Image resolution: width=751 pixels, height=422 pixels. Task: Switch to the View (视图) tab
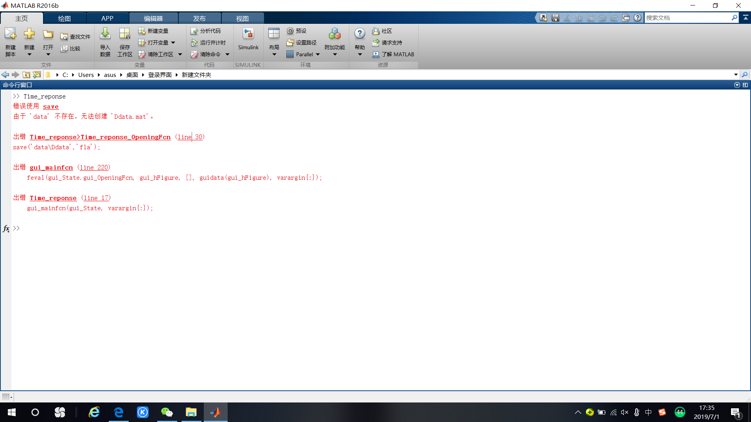[243, 18]
